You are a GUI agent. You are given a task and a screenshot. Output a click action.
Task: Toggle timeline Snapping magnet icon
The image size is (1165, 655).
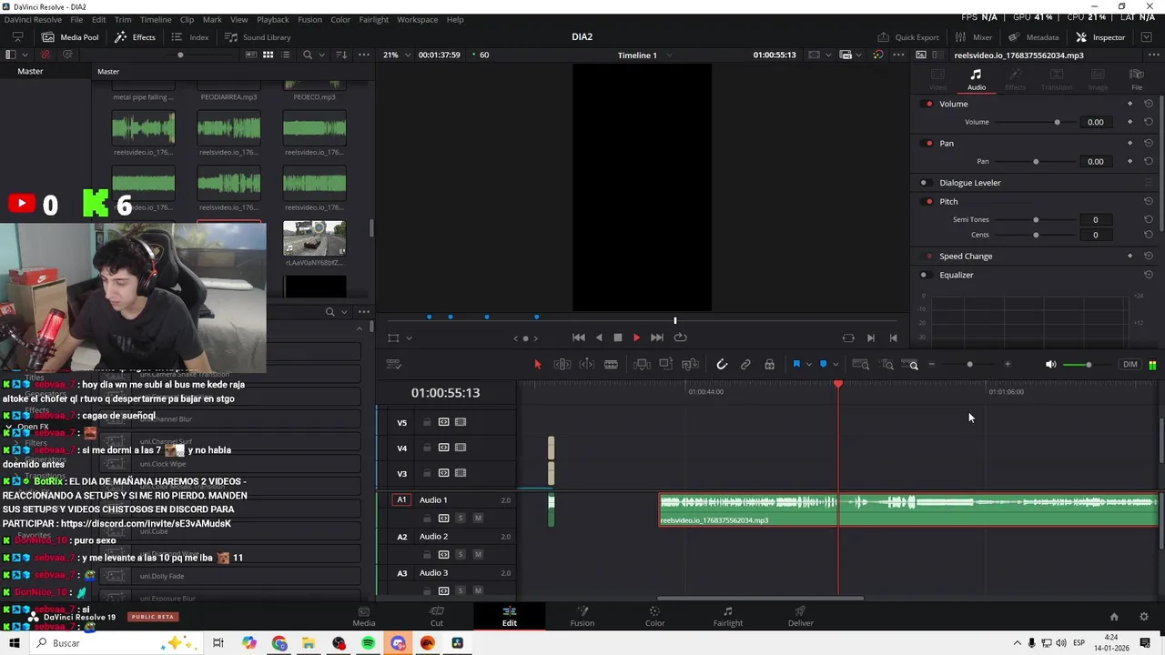tap(722, 365)
